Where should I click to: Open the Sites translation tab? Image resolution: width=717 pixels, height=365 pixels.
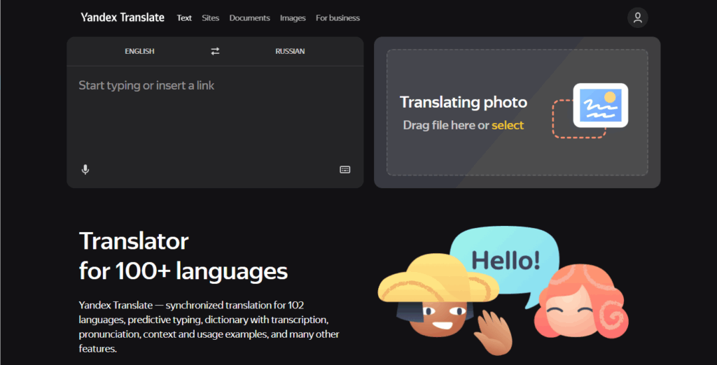coord(210,18)
